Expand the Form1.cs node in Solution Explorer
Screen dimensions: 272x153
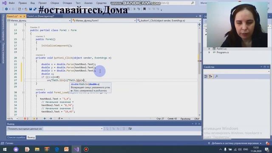(x=209, y=49)
